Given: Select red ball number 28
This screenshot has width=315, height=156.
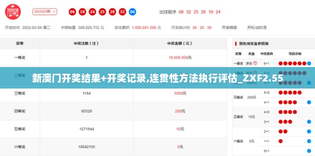Looking at the screenshot, I should click(x=113, y=12).
